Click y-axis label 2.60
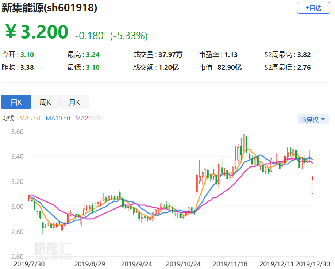The height and width of the screenshot is (269, 335). tap(17, 257)
